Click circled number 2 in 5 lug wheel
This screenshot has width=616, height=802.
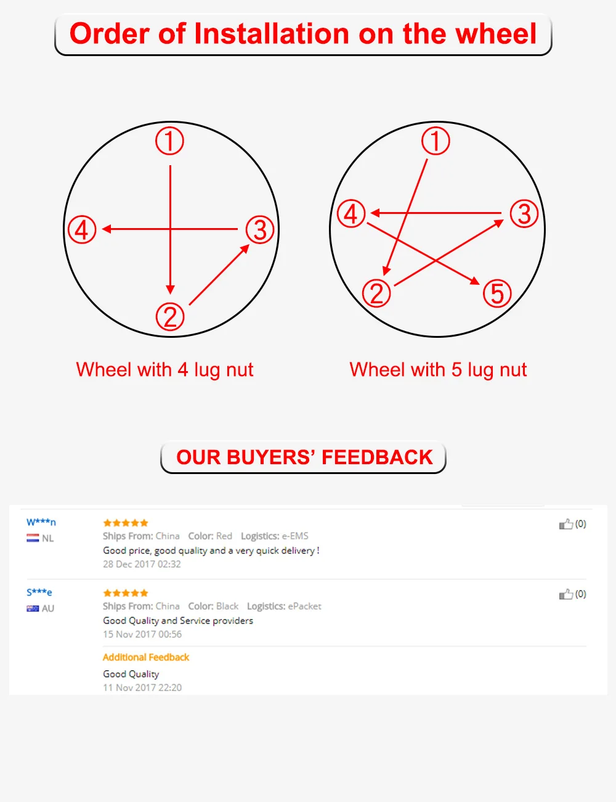(x=376, y=293)
